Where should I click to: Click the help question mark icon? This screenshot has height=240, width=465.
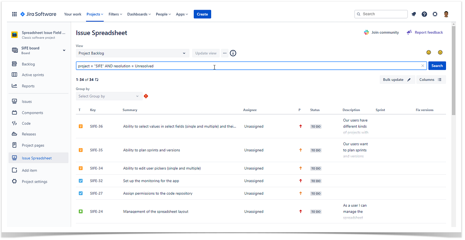424,14
